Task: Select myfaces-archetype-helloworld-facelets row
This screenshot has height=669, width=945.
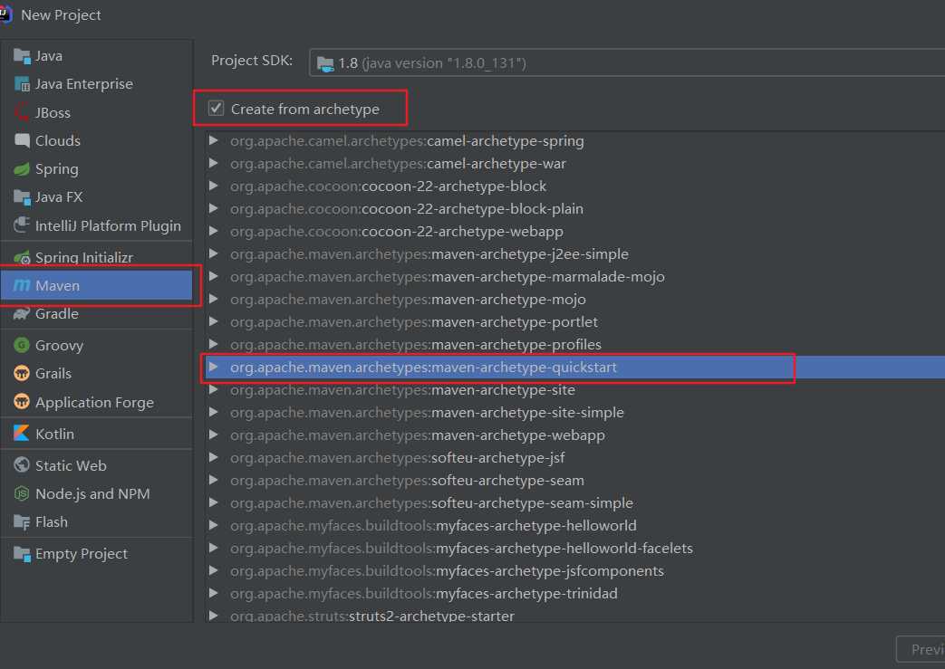Action: click(575, 548)
